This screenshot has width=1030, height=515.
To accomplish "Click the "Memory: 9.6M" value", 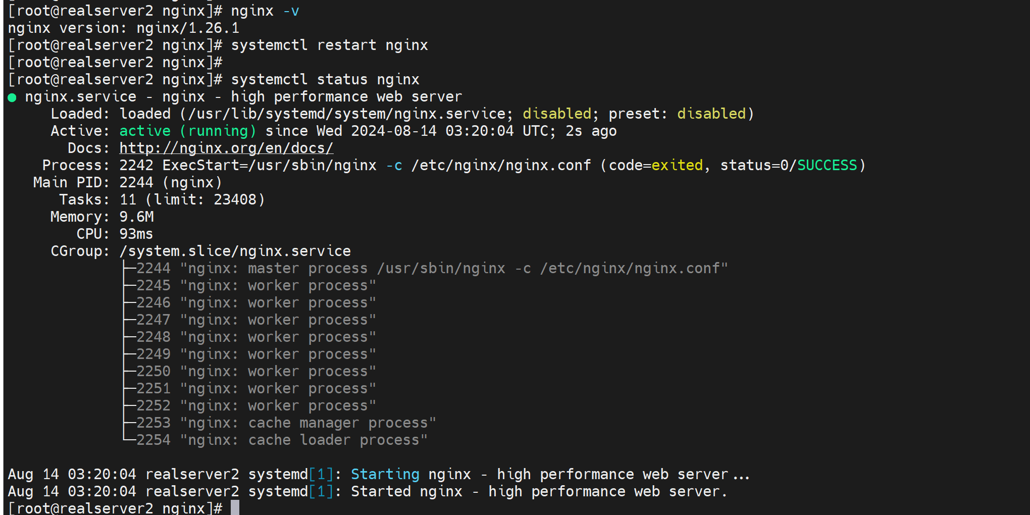I will pyautogui.click(x=136, y=217).
